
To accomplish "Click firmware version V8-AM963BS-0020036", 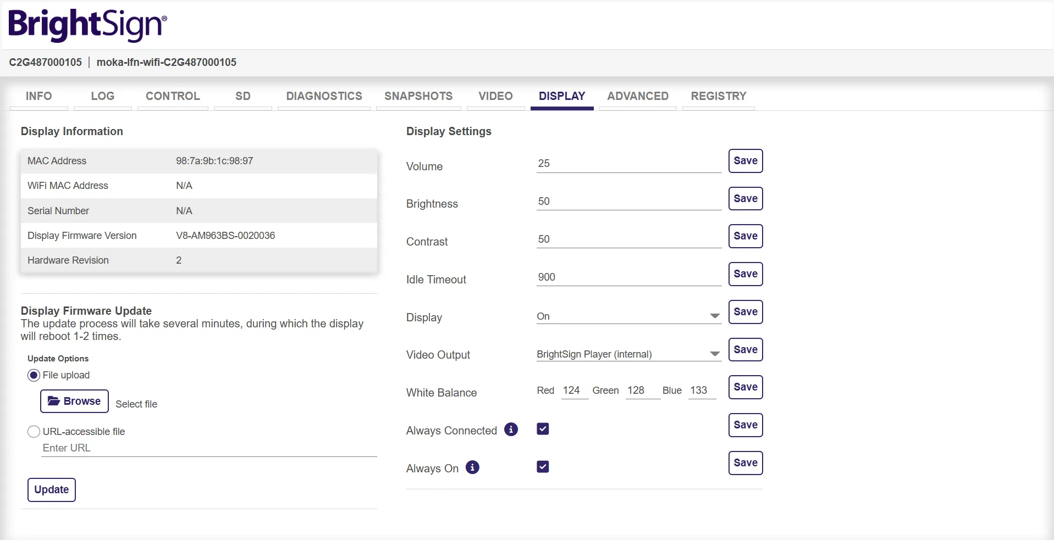I will (225, 236).
